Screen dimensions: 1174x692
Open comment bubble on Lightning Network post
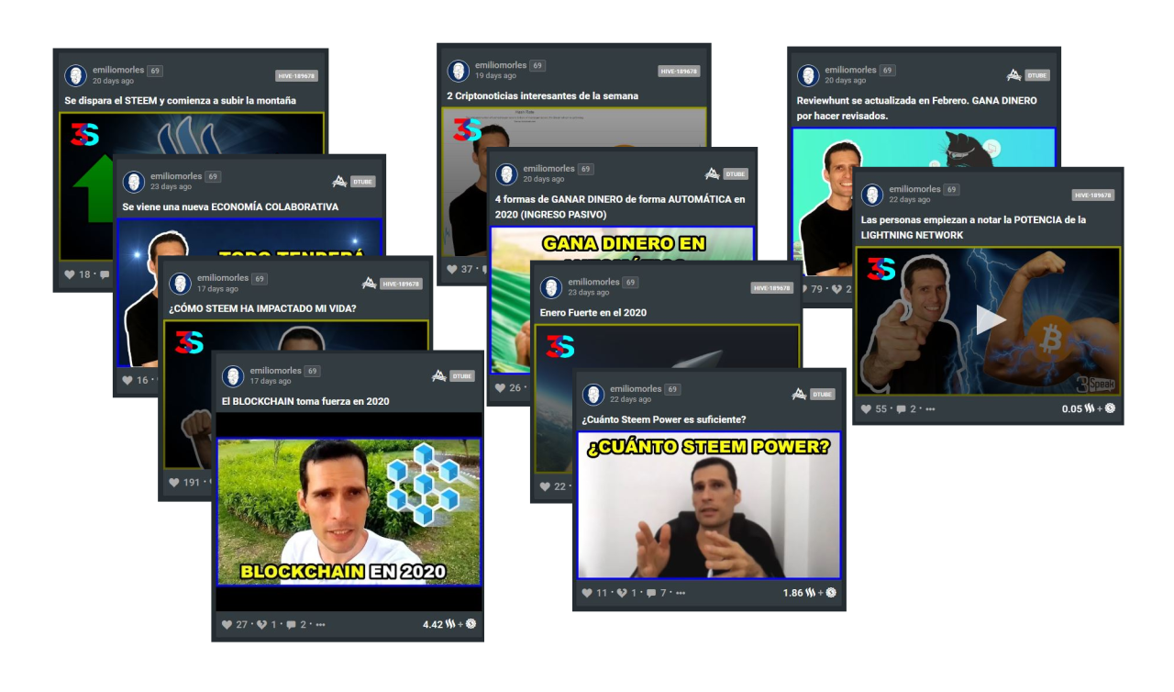click(x=901, y=408)
